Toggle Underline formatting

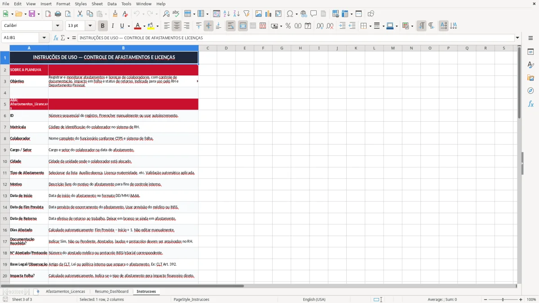tap(122, 26)
